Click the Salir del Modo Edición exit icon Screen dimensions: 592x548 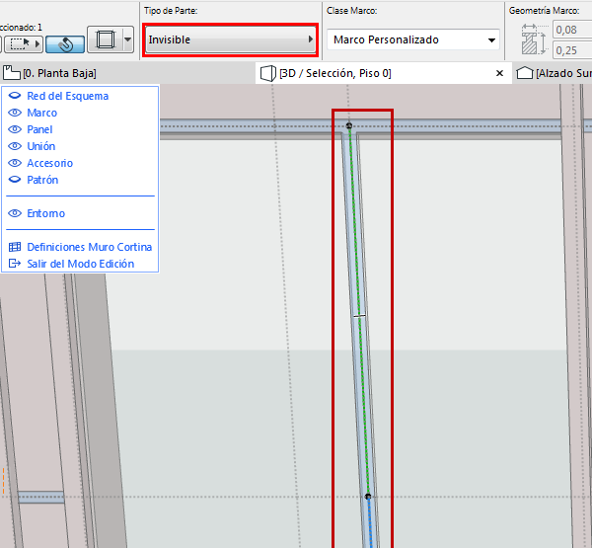click(x=15, y=264)
